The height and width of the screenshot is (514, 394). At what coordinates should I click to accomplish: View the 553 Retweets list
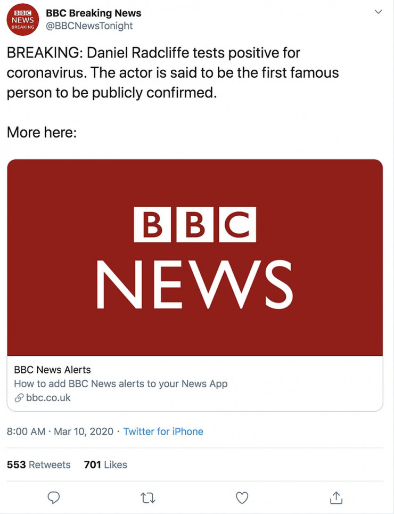38,464
